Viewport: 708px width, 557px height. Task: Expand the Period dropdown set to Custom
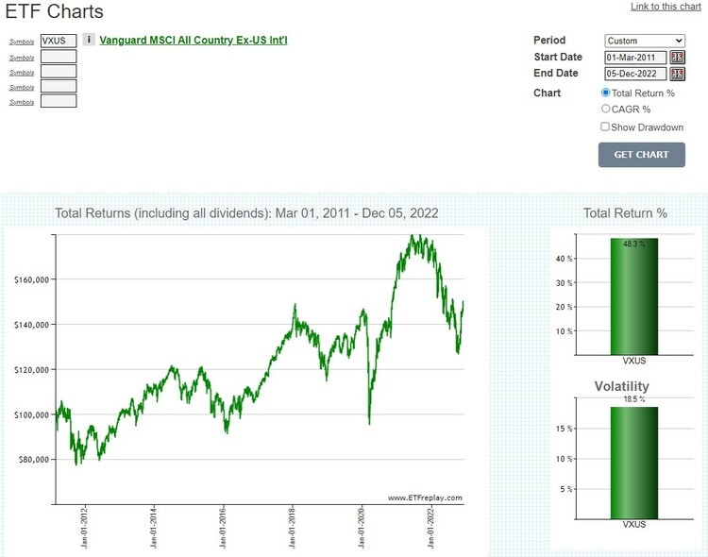coord(645,41)
